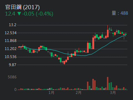Click the volume axis 0 label
133x100 pixels.
point(16,89)
